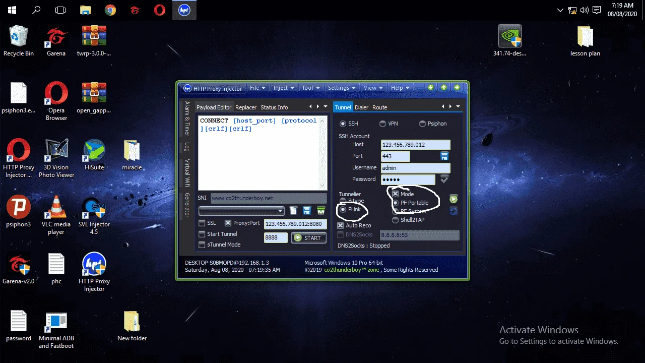Click the green up-arrow icon in HTTP Proxy Injector title bar
This screenshot has height=363, width=645.
click(x=444, y=88)
